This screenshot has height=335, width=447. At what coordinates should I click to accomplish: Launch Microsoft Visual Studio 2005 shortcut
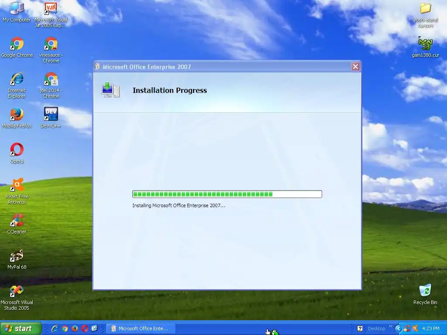(x=17, y=297)
